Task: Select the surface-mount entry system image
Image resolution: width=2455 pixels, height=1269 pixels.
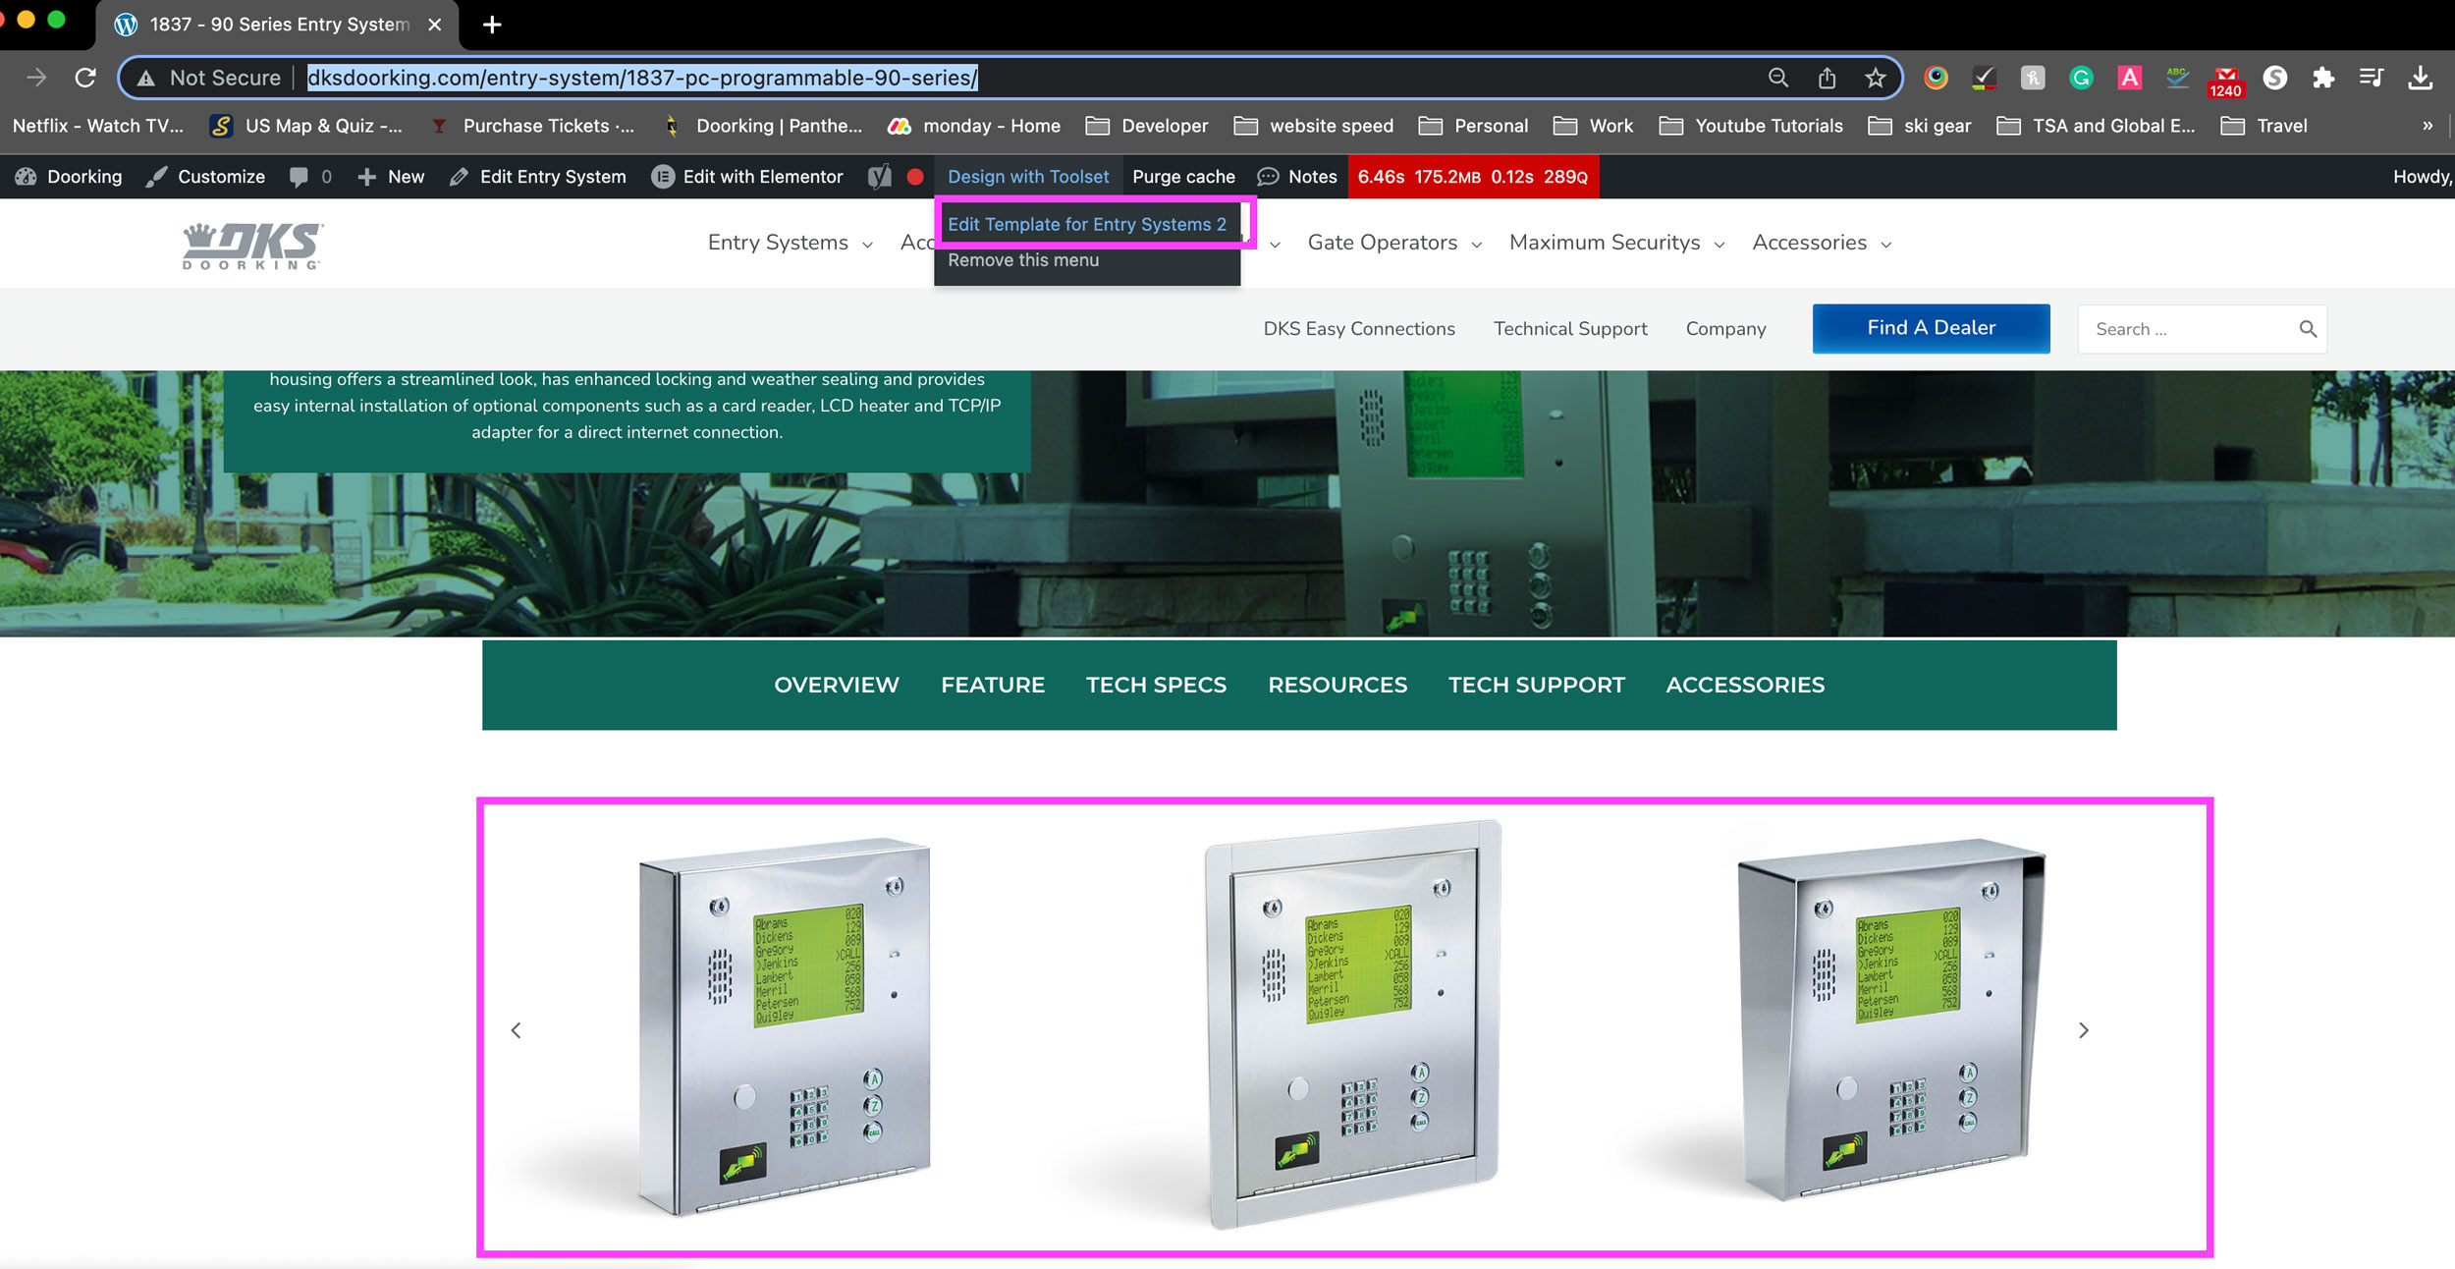Action: pyautogui.click(x=784, y=1026)
